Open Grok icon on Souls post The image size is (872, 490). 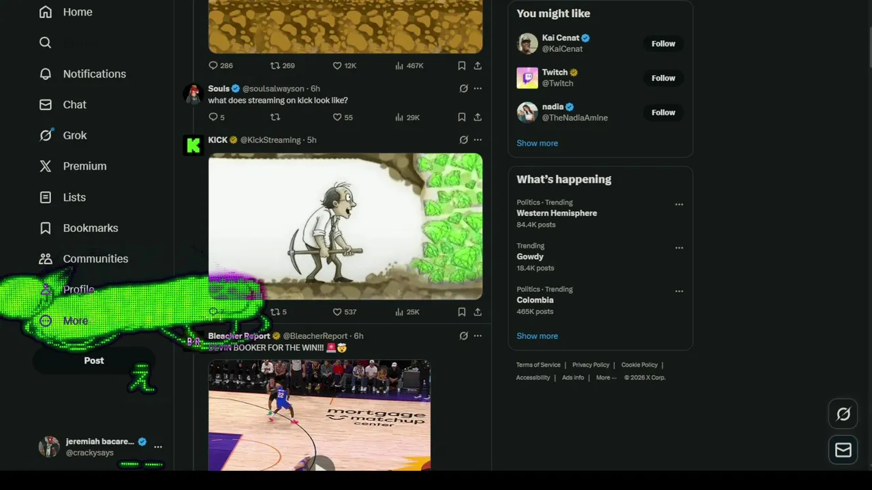[x=463, y=88]
